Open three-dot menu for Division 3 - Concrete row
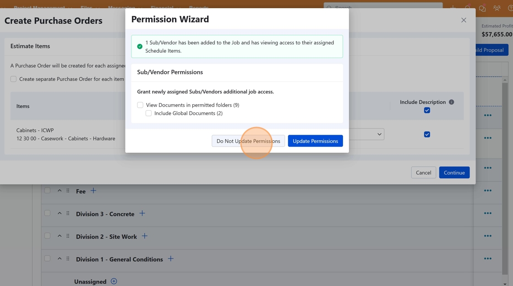 [487, 213]
